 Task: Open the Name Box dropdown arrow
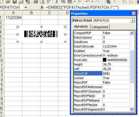[x=26, y=8]
